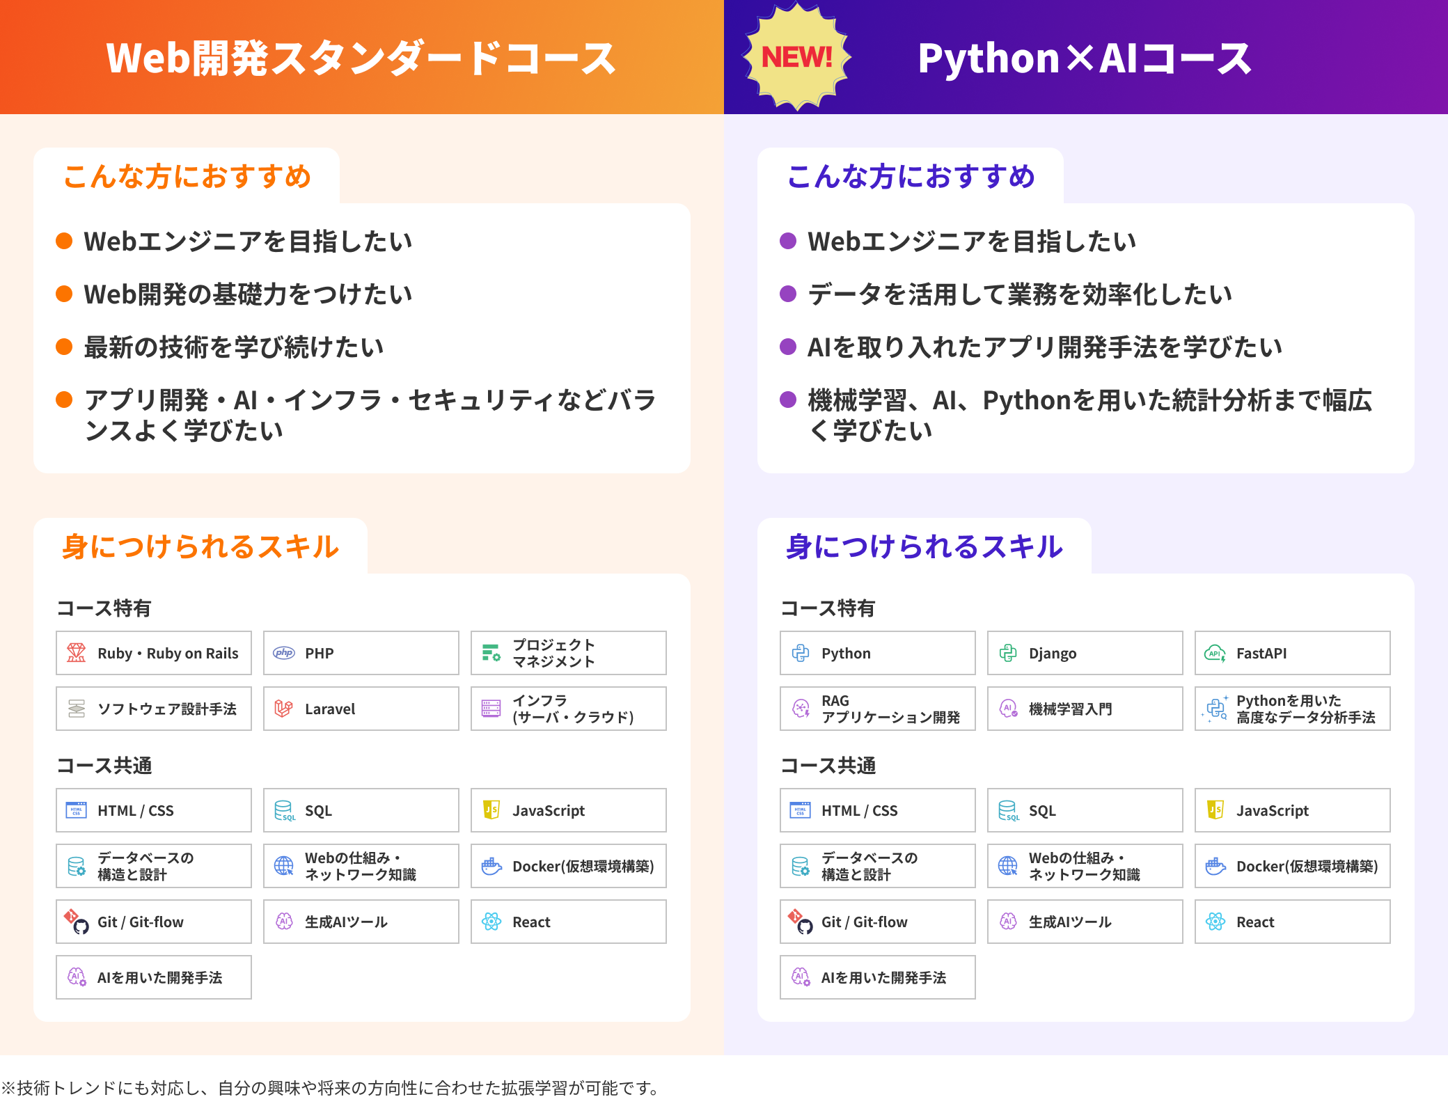1448x1097 pixels.
Task: Click the JavaScript shield icon in the Python×AI course
Action: 1215,810
